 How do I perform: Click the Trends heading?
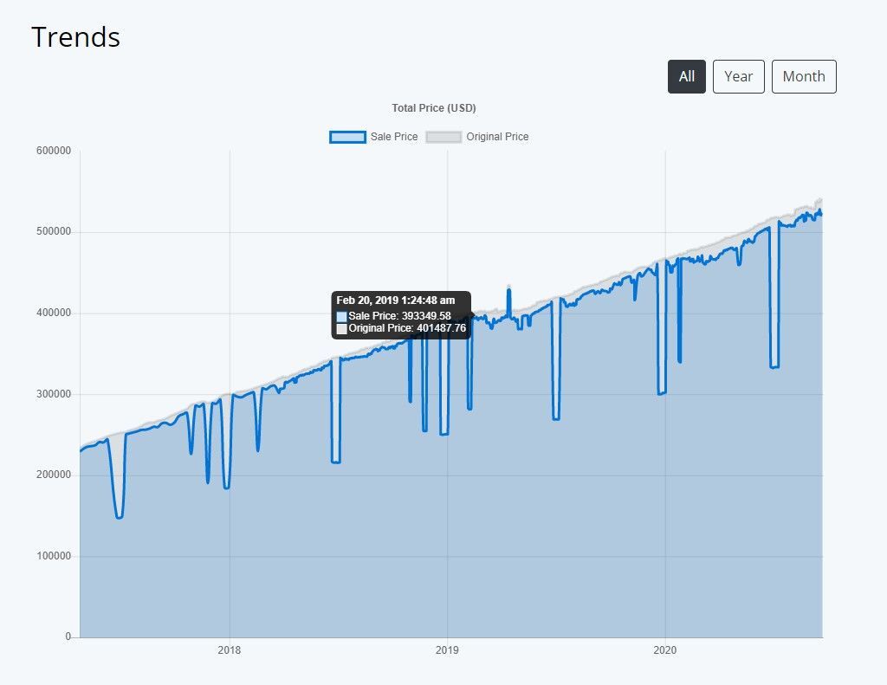76,37
